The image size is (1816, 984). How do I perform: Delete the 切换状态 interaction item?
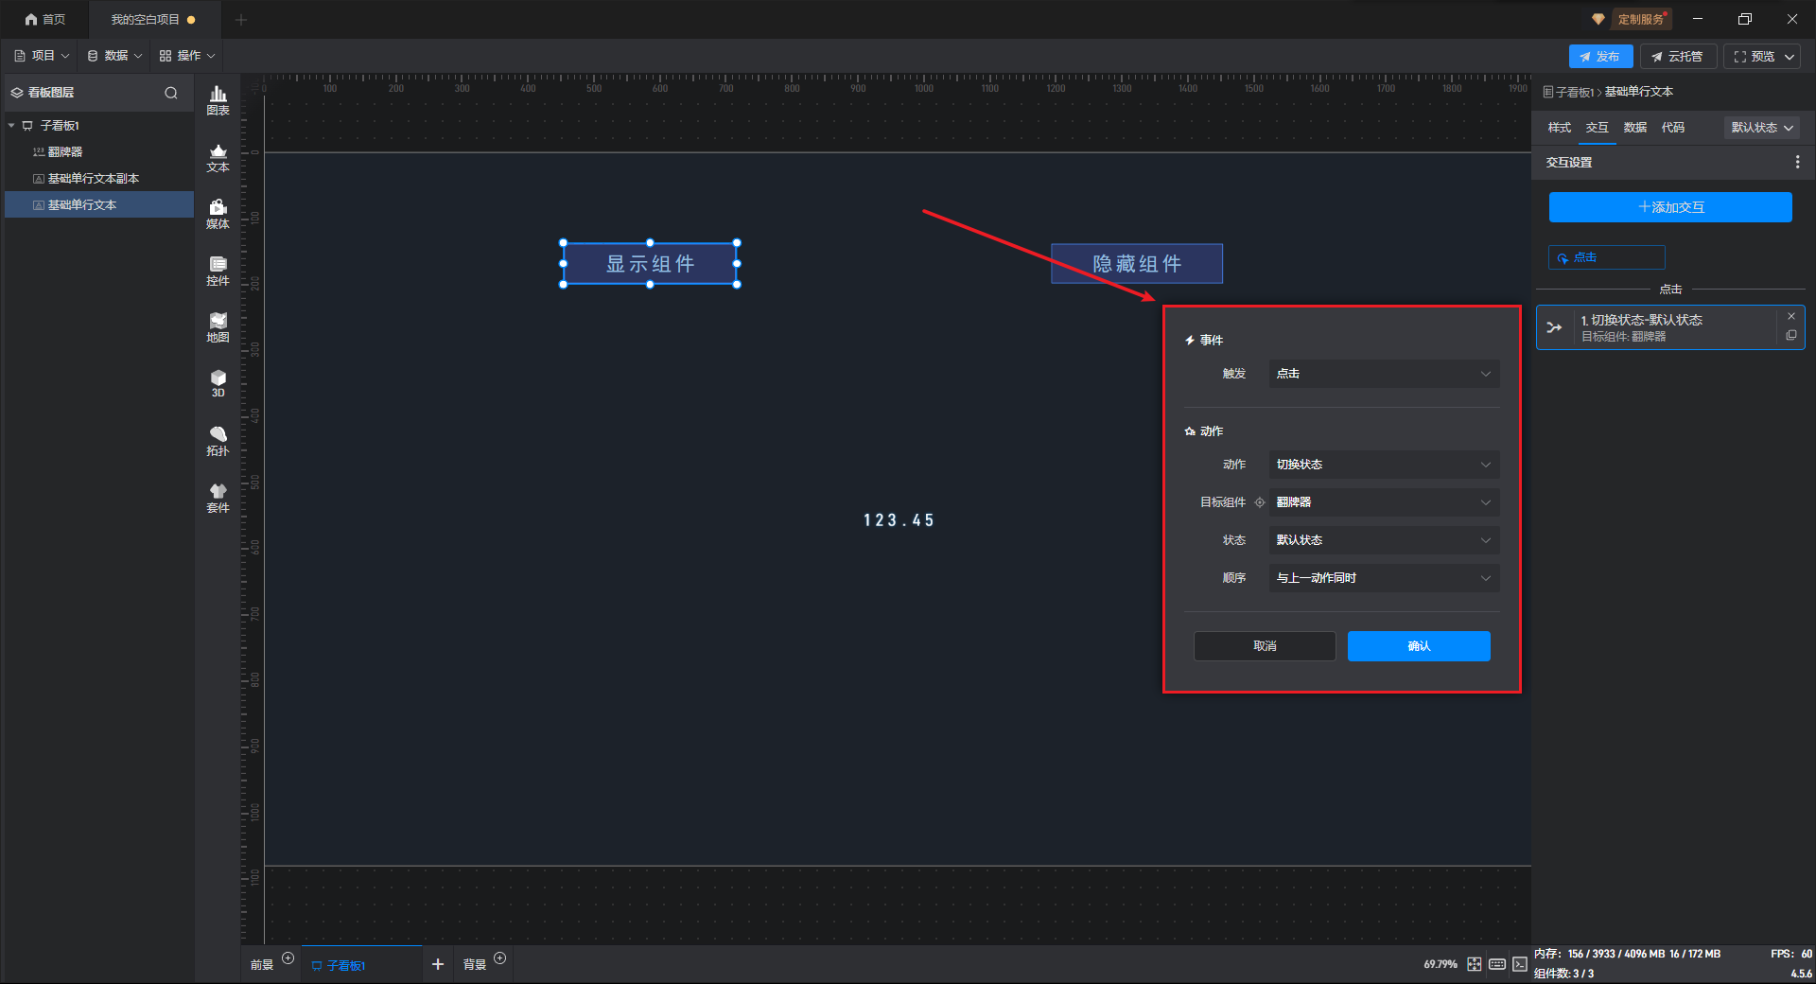[1790, 316]
